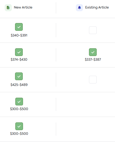This screenshot has width=115, height=143.
Task: Uncheck the New Article checkbox above $374–$430
Action: click(19, 52)
